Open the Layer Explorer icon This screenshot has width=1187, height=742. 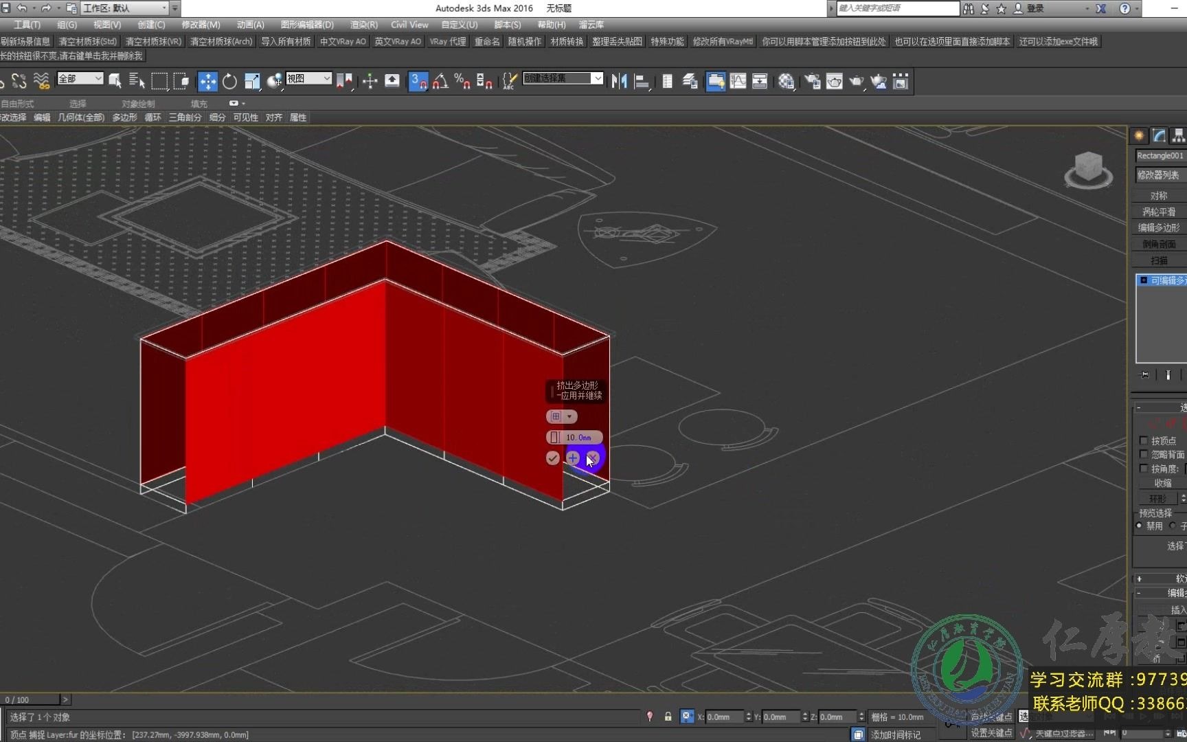(690, 82)
